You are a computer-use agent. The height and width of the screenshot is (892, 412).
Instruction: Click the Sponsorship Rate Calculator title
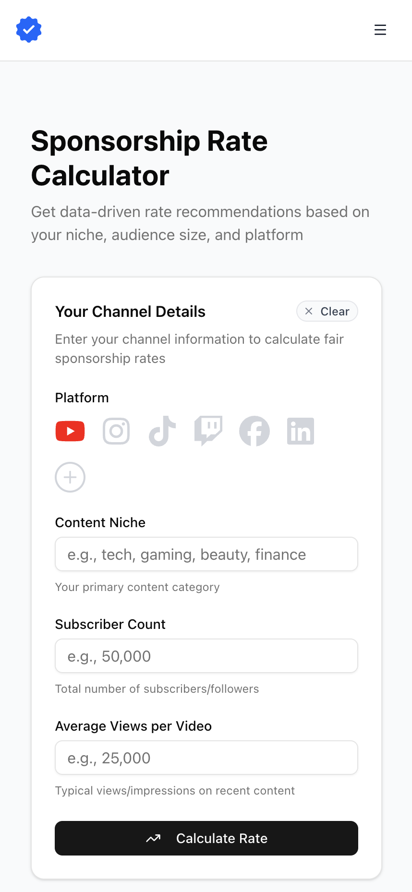point(149,158)
